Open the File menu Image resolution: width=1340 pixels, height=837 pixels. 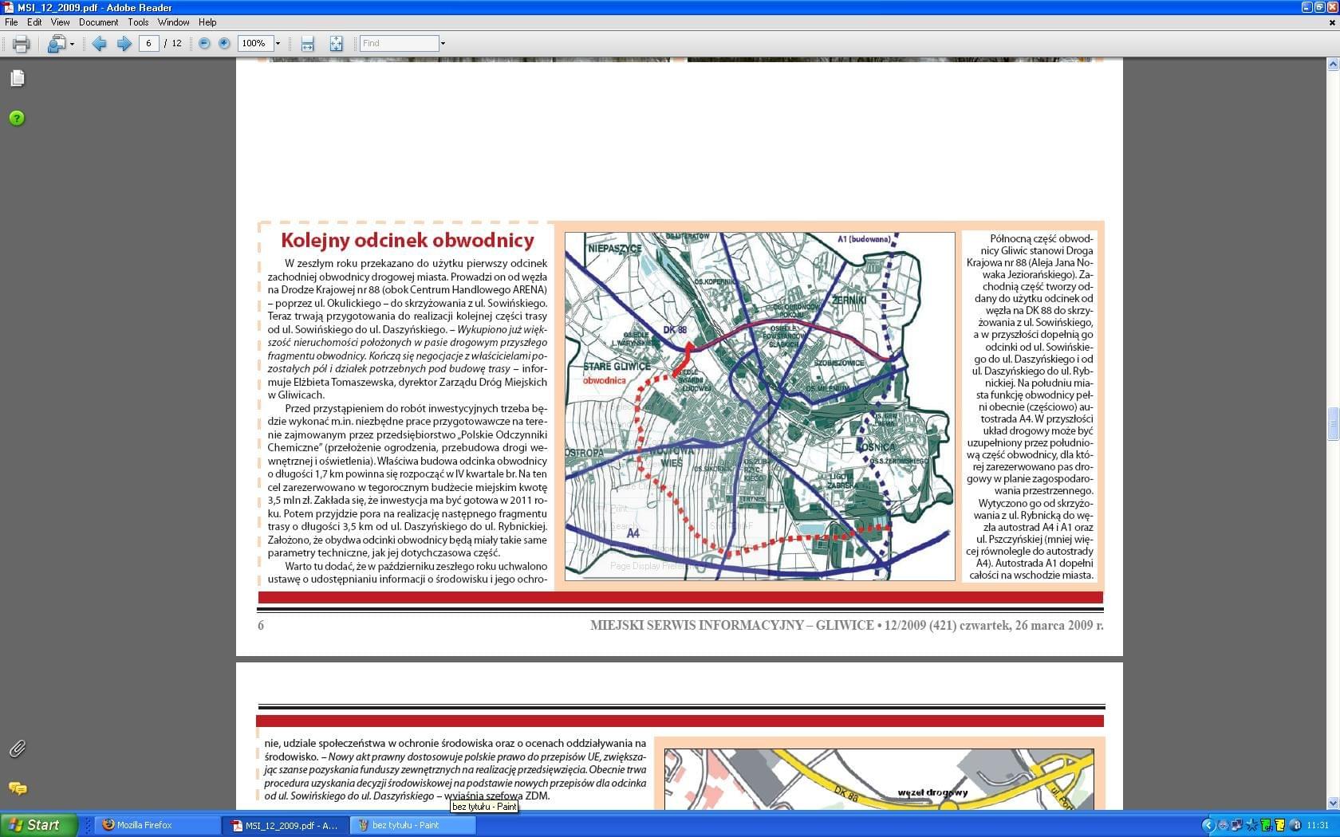point(11,22)
